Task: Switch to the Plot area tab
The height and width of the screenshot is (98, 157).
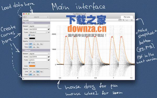Action: point(127,17)
